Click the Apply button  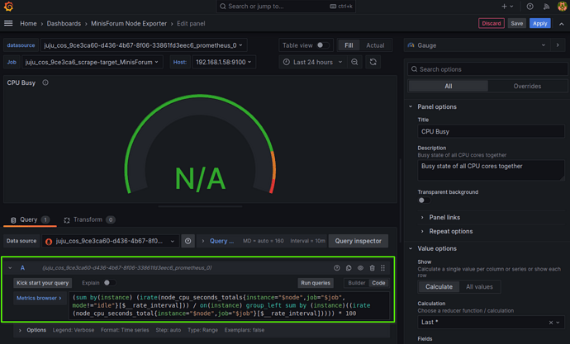point(539,23)
